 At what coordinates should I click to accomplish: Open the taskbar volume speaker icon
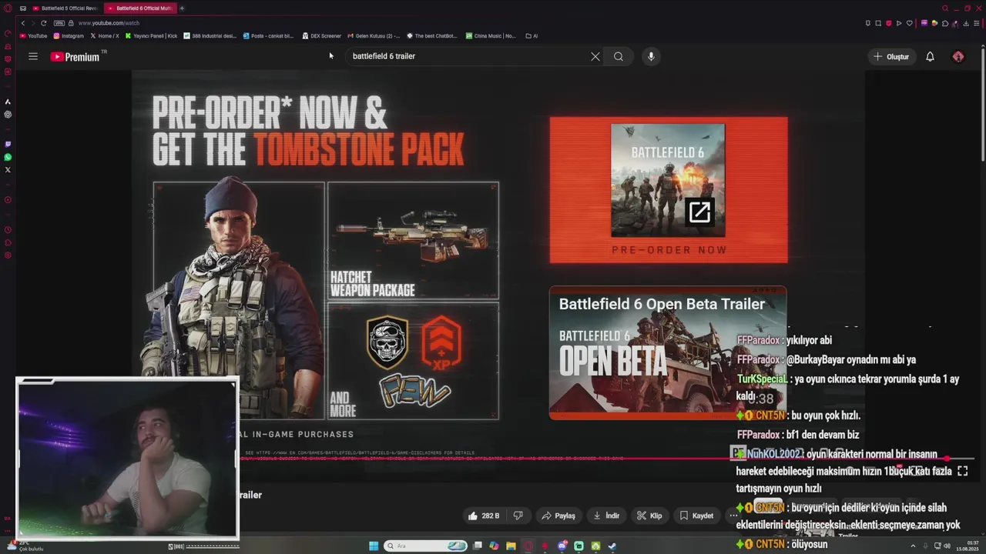point(947,546)
